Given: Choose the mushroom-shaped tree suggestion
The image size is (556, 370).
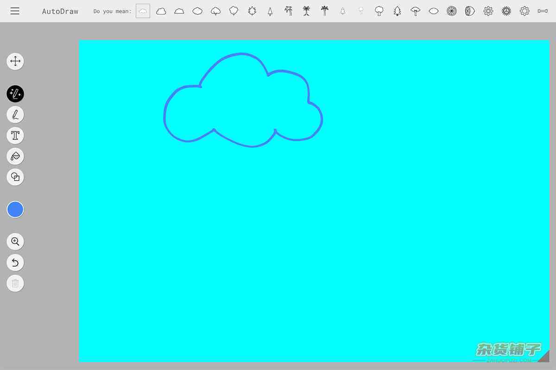Looking at the screenshot, I should point(416,11).
